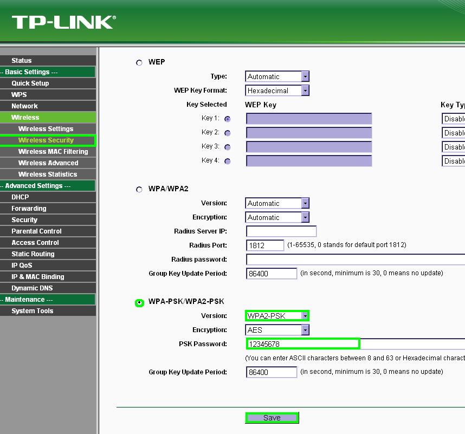
Task: Click the PSK Password field
Action: coord(302,344)
